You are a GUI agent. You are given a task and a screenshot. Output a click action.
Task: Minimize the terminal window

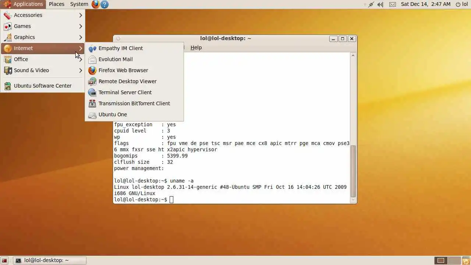click(333, 39)
